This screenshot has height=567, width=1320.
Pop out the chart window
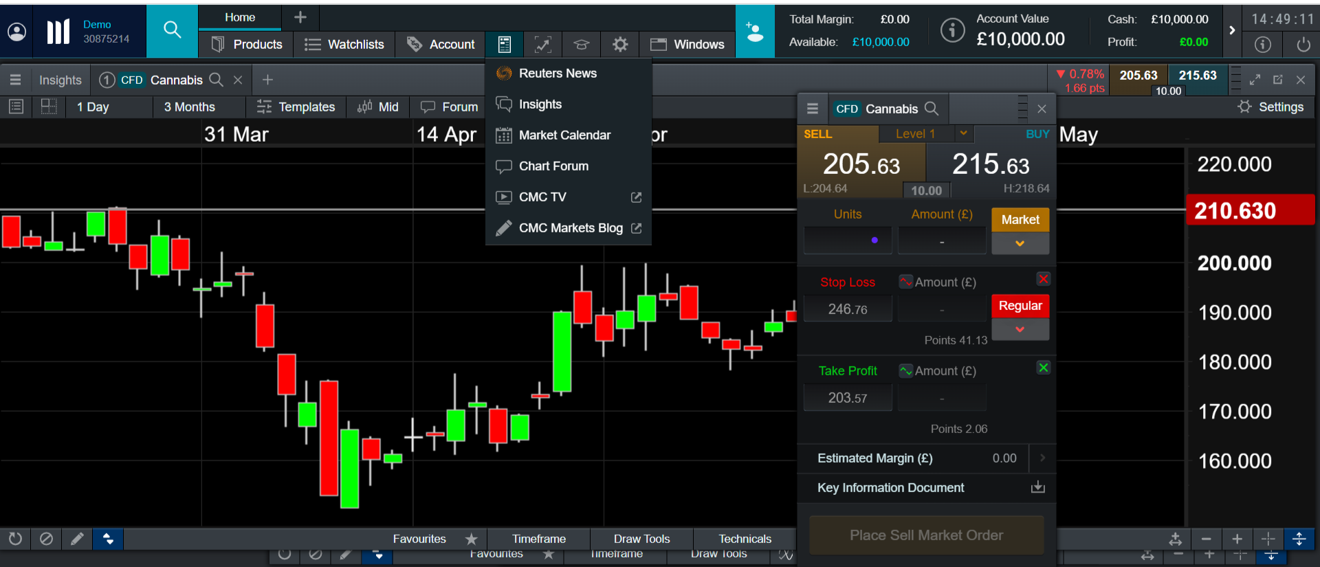coord(1278,80)
